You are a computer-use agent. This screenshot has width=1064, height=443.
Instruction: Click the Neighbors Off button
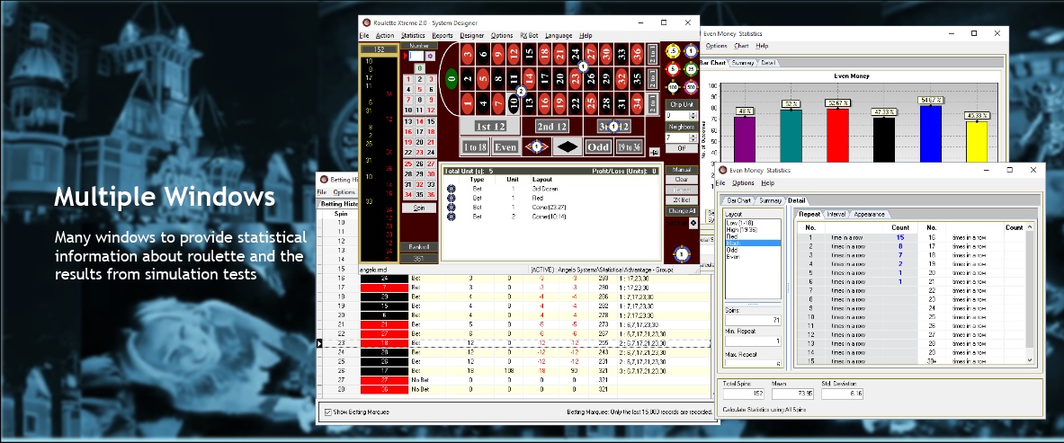pos(681,148)
